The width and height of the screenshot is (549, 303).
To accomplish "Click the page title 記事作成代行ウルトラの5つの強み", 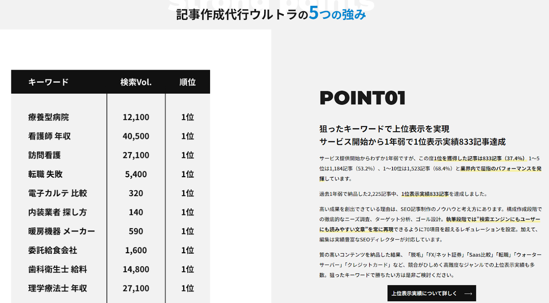I will [271, 14].
